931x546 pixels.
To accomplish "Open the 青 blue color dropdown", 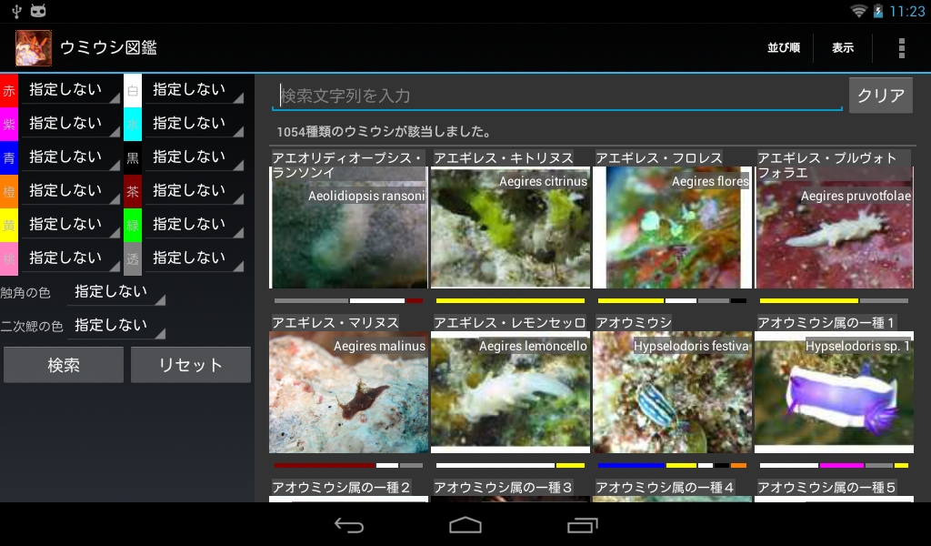I will pyautogui.click(x=71, y=157).
